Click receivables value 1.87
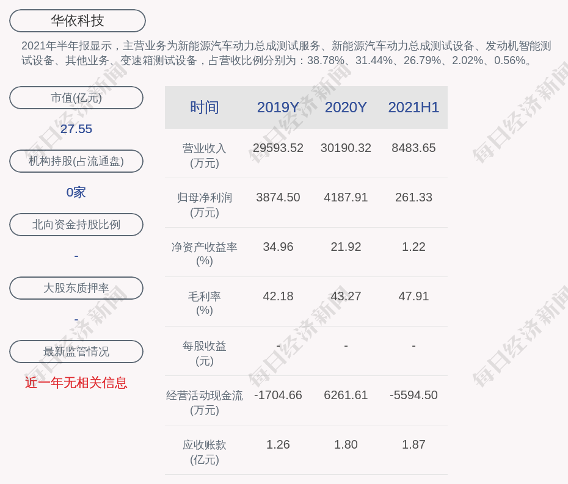The height and width of the screenshot is (484, 568). tap(413, 444)
